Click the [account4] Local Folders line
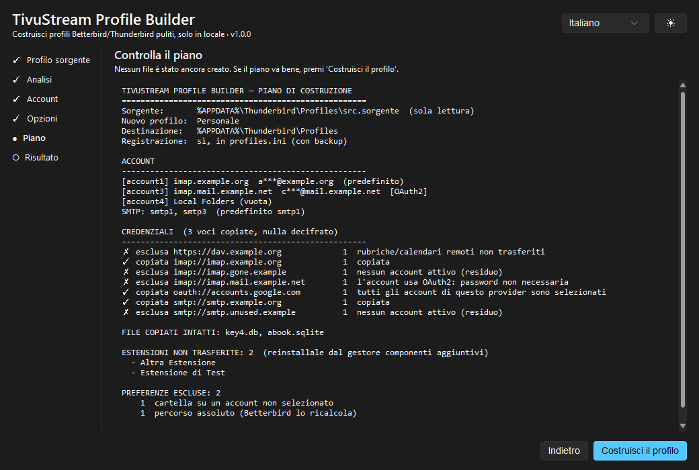Viewport: 699px width, 470px height. coord(196,201)
